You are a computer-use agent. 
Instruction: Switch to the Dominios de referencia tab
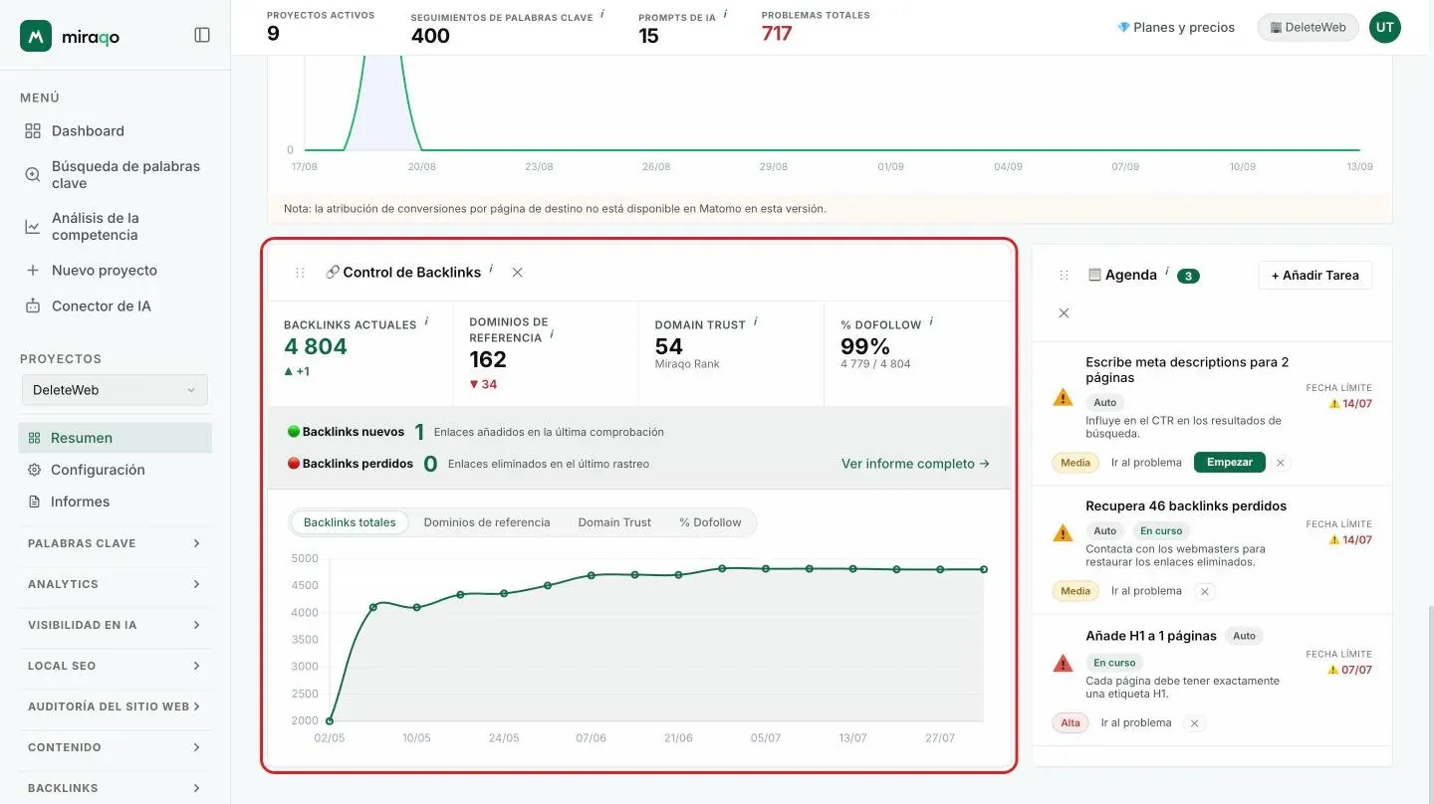487,522
